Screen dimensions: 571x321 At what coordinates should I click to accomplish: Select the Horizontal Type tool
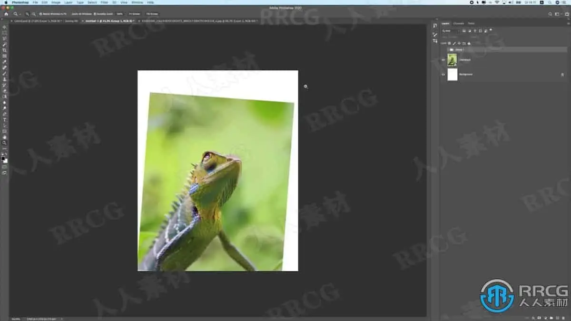point(5,120)
